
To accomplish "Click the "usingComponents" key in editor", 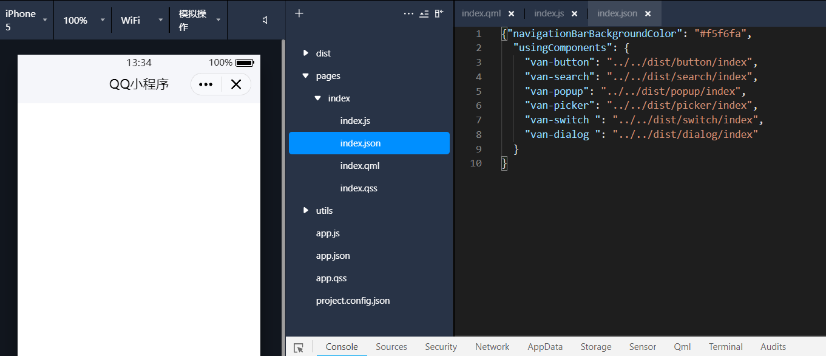I will (x=563, y=47).
